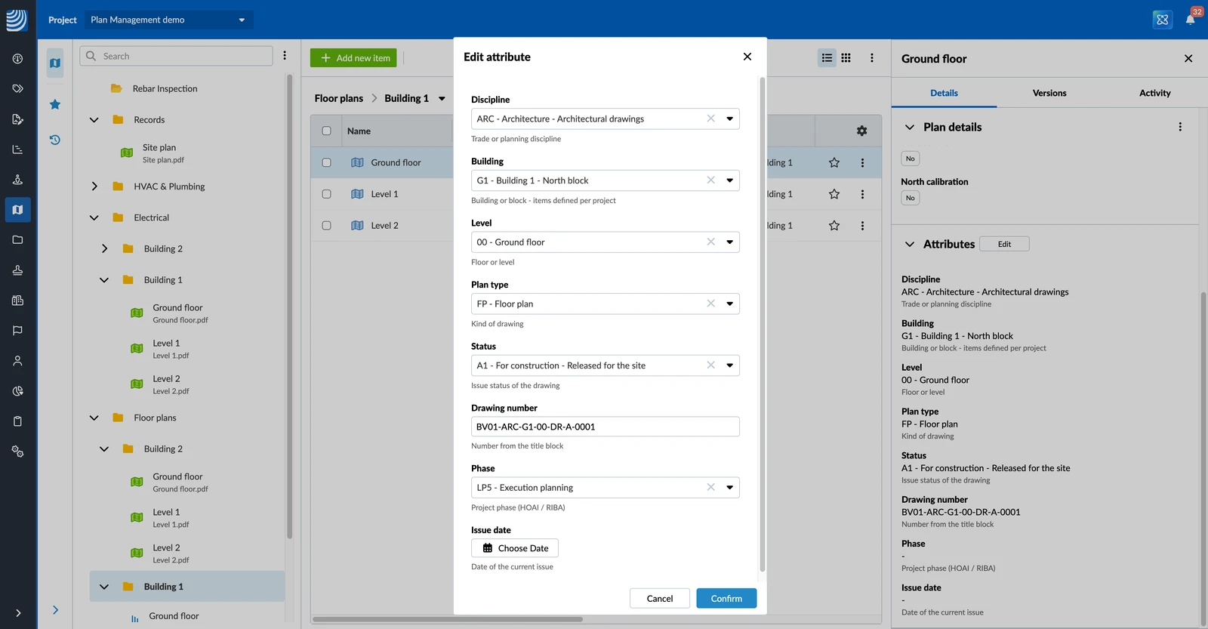Switch to grid view icon

(x=846, y=57)
